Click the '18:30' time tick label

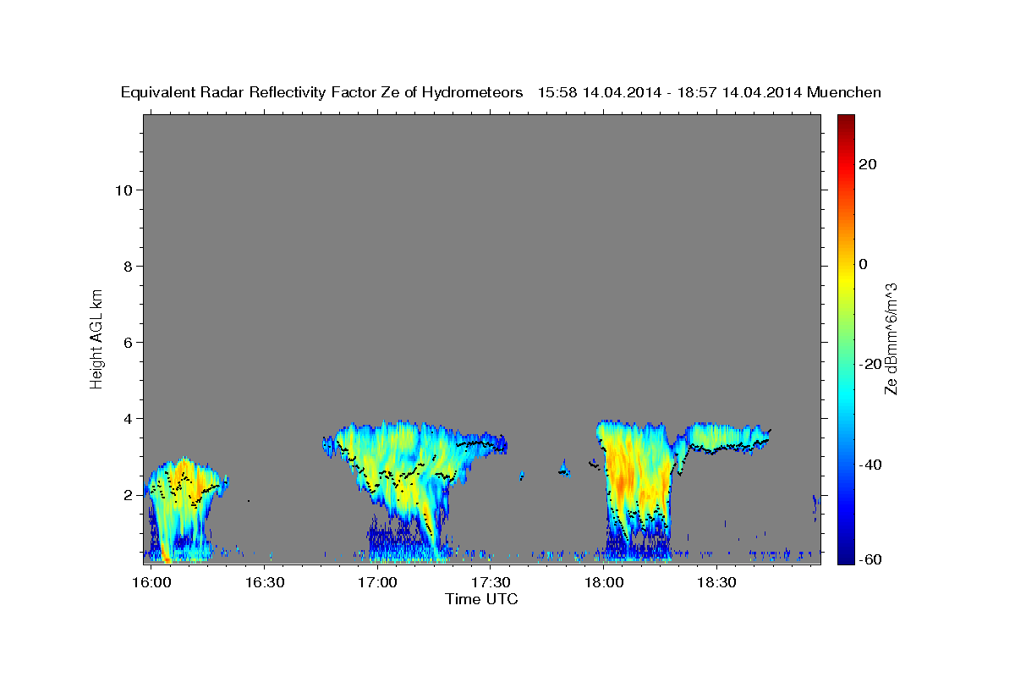pos(716,582)
